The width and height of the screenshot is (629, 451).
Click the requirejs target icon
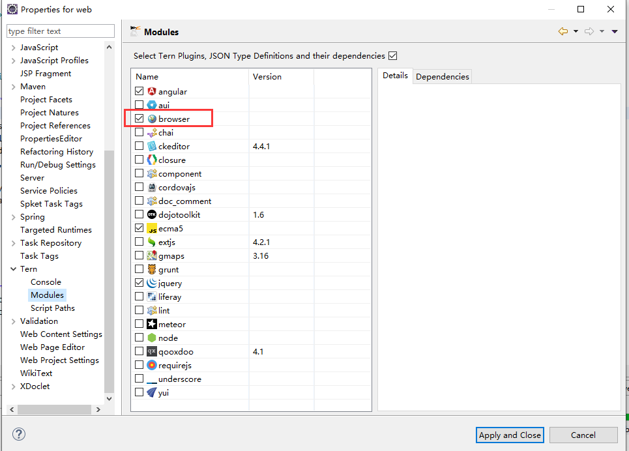tap(152, 365)
